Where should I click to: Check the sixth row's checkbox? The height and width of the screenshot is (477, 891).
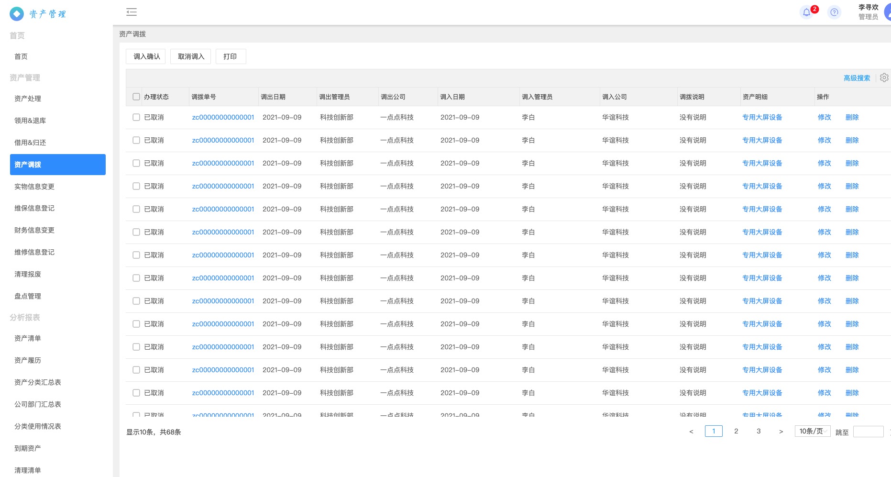(136, 232)
